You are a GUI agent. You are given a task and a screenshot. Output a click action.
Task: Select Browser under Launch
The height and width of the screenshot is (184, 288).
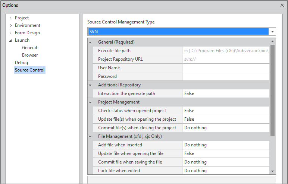coord(30,55)
